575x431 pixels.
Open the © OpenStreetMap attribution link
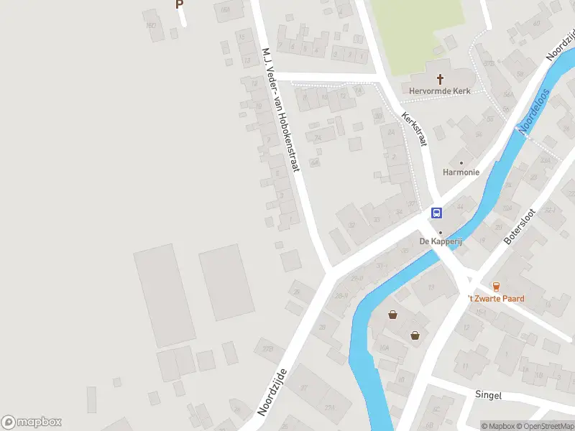click(546, 426)
